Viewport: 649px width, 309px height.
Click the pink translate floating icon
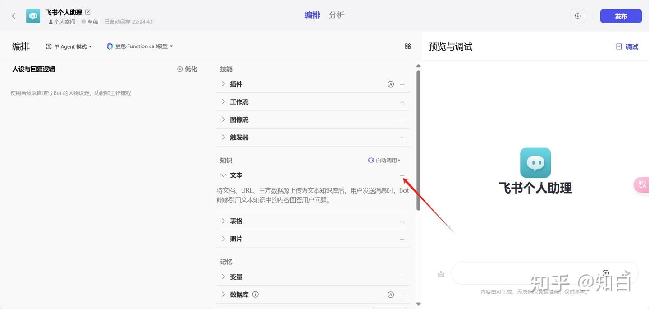pyautogui.click(x=641, y=184)
